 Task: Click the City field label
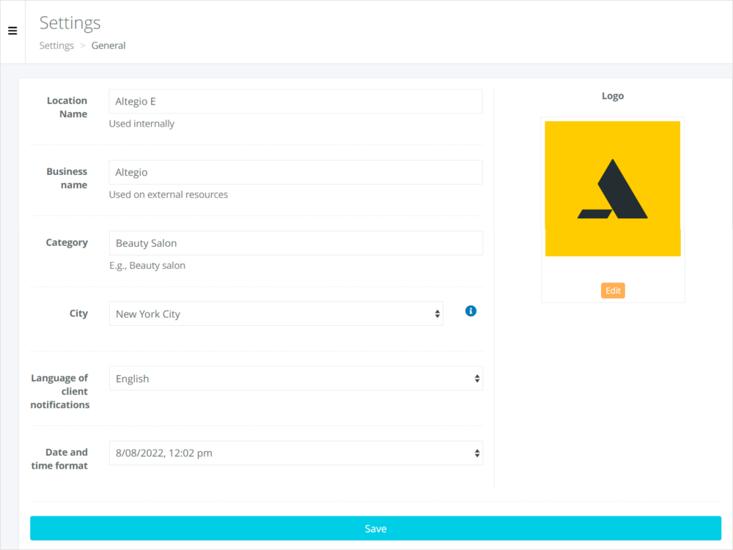[78, 313]
